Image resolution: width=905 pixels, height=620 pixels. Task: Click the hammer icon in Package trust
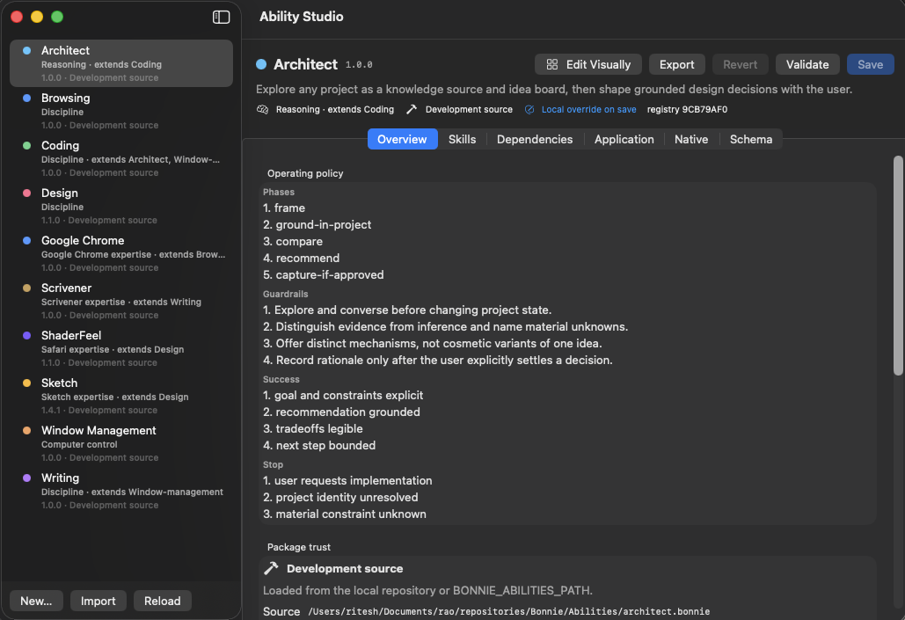pyautogui.click(x=271, y=569)
